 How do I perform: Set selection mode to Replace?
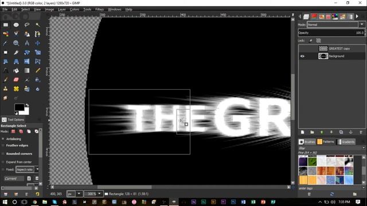[x=13, y=132]
